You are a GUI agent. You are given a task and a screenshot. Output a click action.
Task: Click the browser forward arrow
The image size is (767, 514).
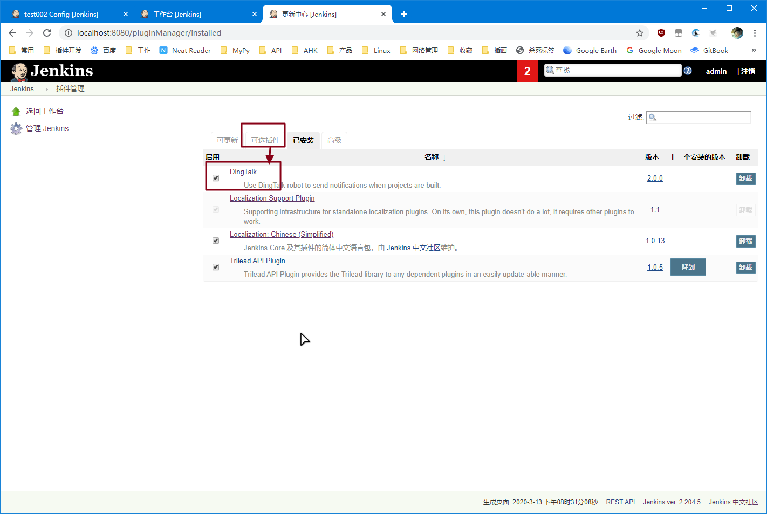(x=30, y=33)
